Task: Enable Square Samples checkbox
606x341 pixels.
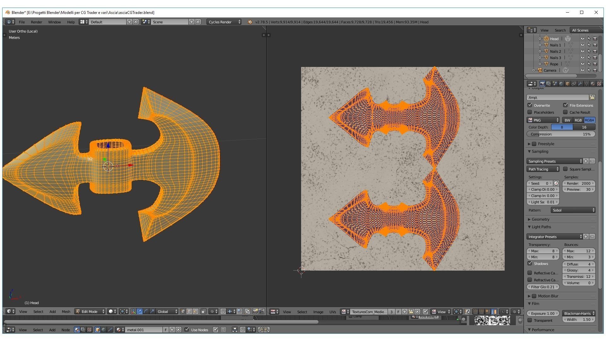Action: (x=565, y=169)
